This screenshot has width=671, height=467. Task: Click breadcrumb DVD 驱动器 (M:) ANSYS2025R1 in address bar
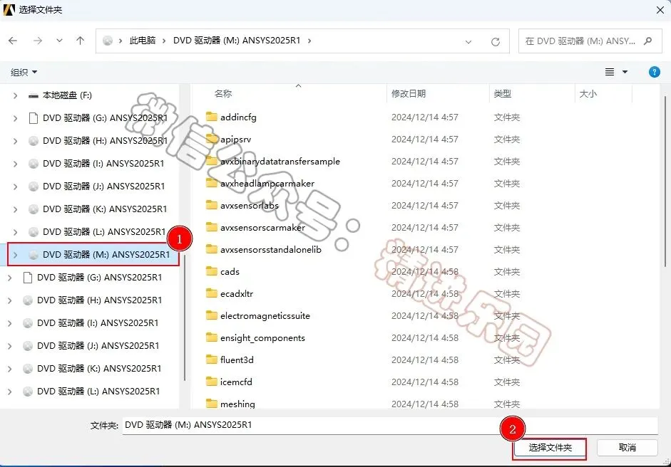pos(237,41)
